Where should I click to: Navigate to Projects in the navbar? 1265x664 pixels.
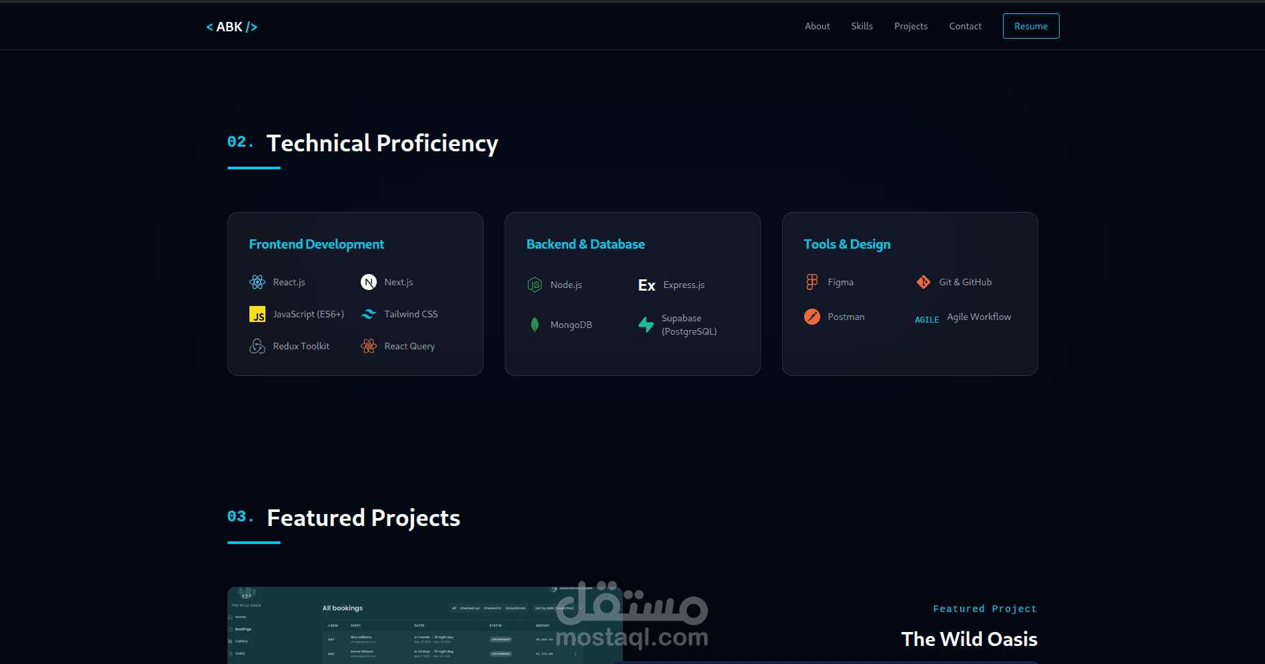(911, 26)
